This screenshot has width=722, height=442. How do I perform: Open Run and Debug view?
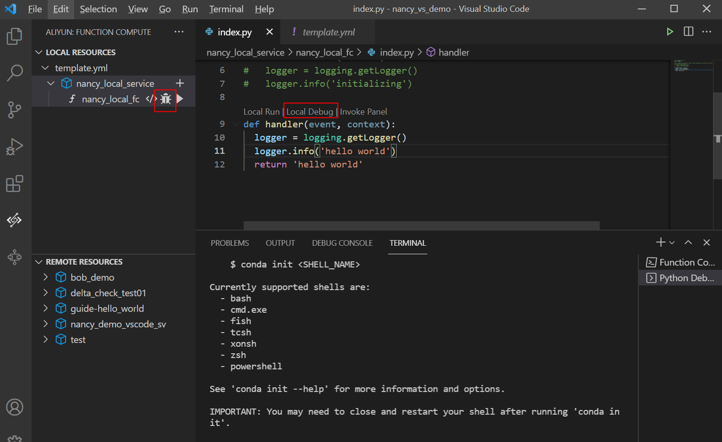15,147
